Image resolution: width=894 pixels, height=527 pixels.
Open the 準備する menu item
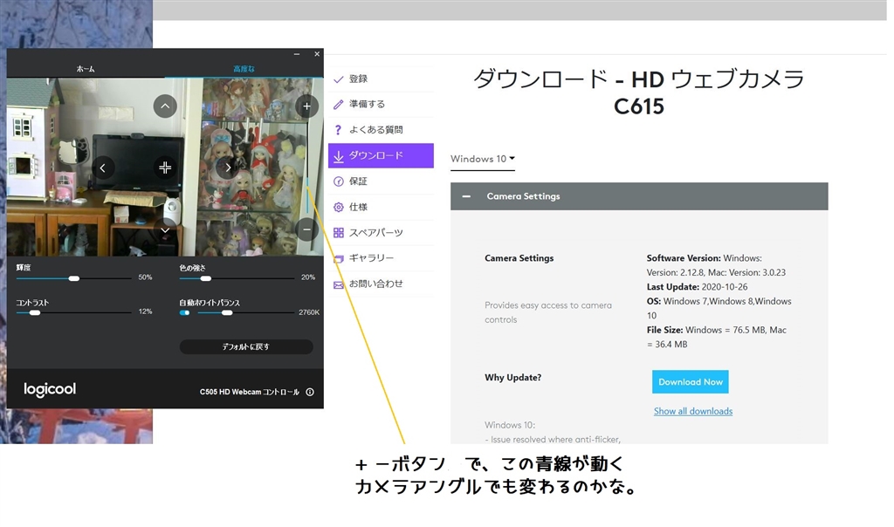[381, 104]
